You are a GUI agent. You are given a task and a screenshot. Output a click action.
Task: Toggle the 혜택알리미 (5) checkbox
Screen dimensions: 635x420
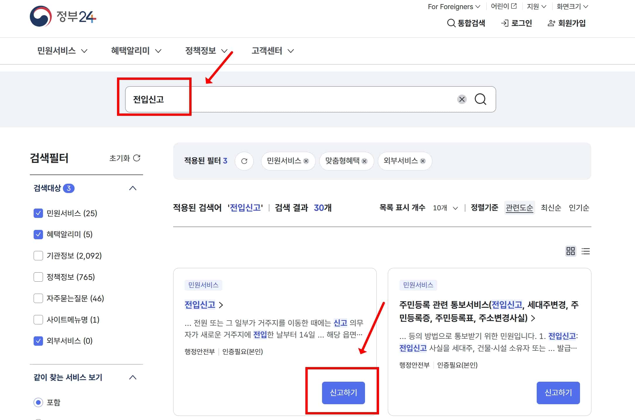tap(38, 234)
